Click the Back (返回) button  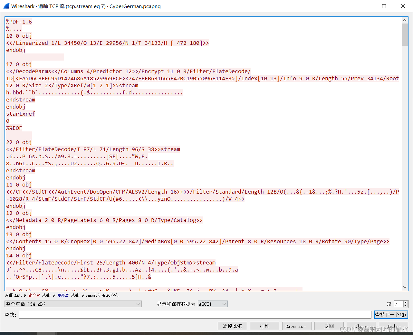[x=329, y=326]
